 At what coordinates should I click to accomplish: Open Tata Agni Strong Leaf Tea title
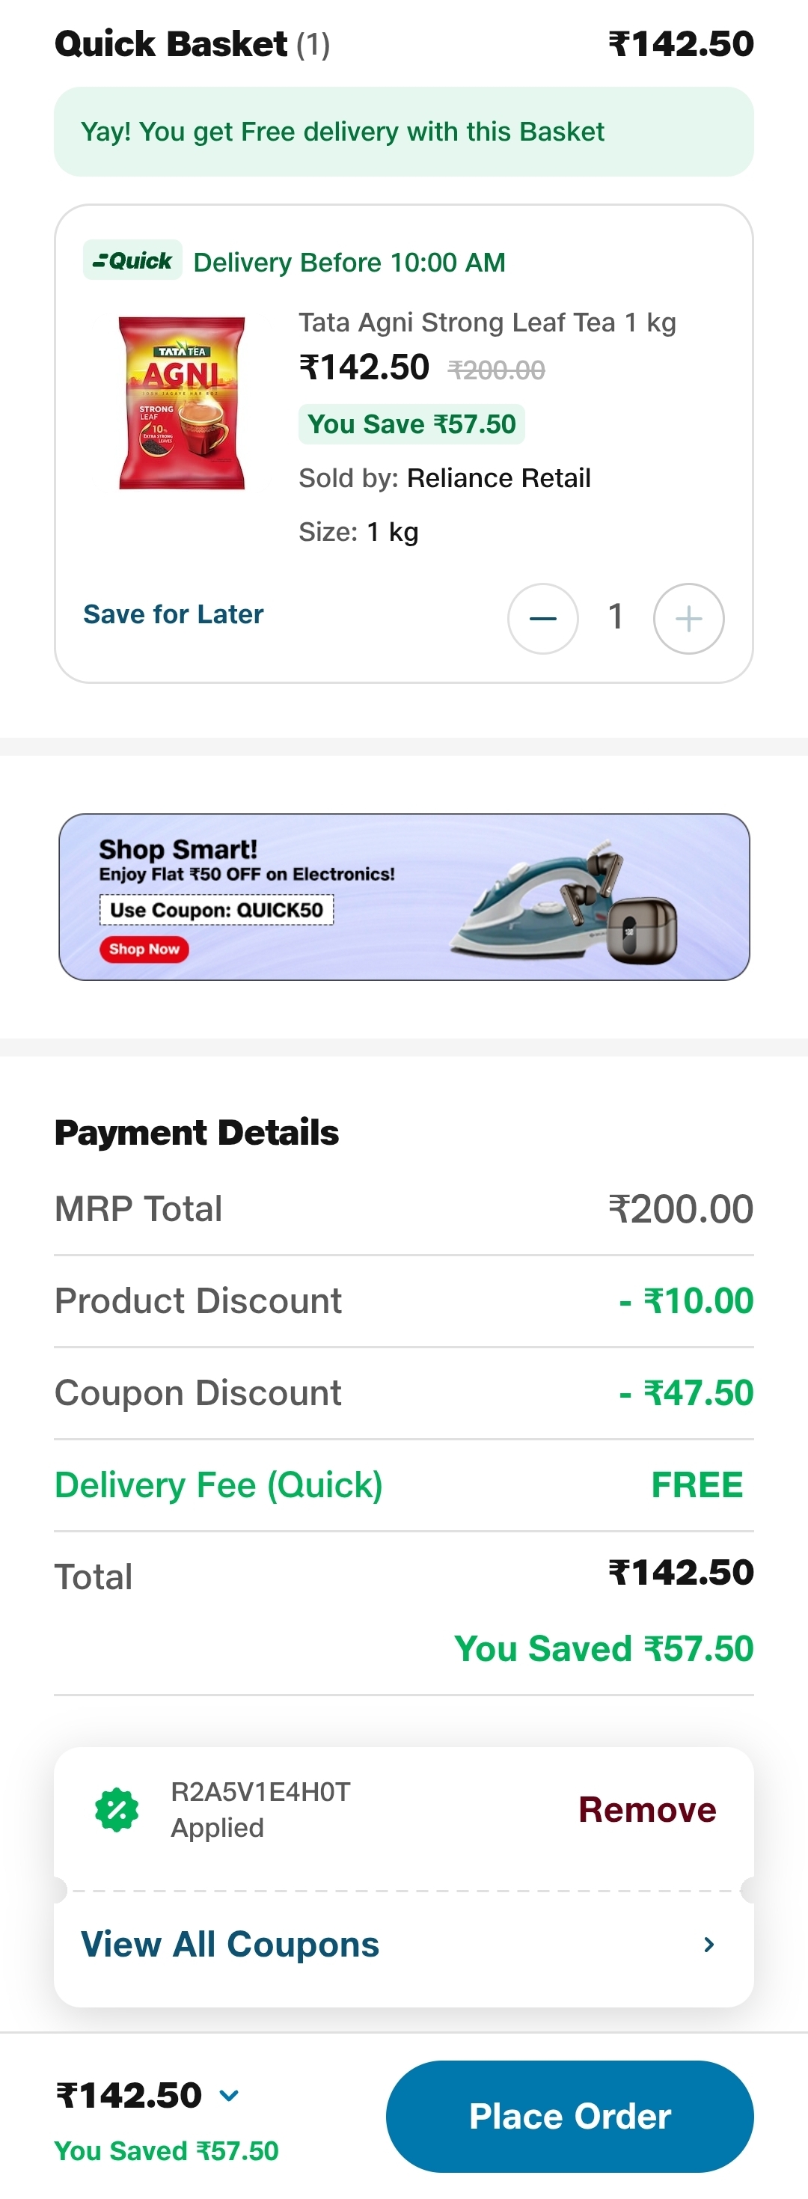(487, 322)
